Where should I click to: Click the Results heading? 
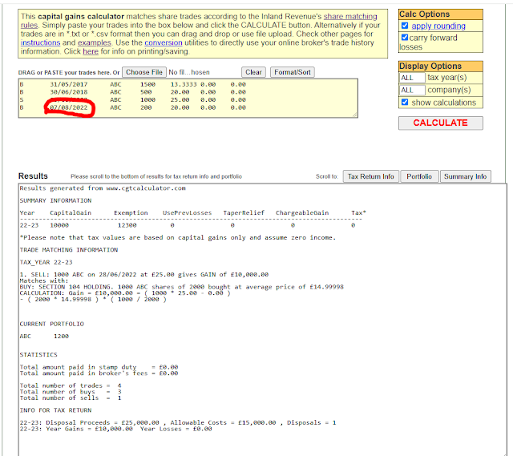[x=33, y=176]
